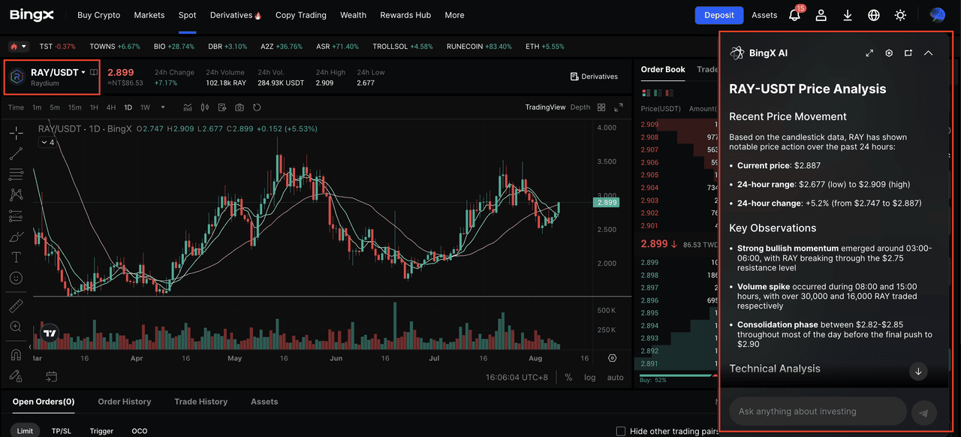
Task: Switch to the 1W timeframe
Action: pos(146,107)
